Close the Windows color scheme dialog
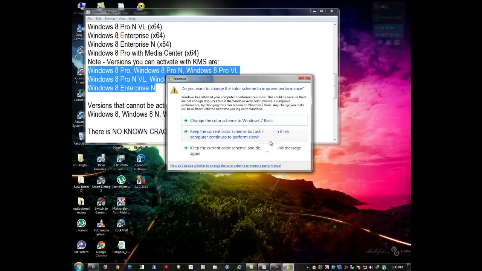The image size is (482, 271). coord(305,78)
